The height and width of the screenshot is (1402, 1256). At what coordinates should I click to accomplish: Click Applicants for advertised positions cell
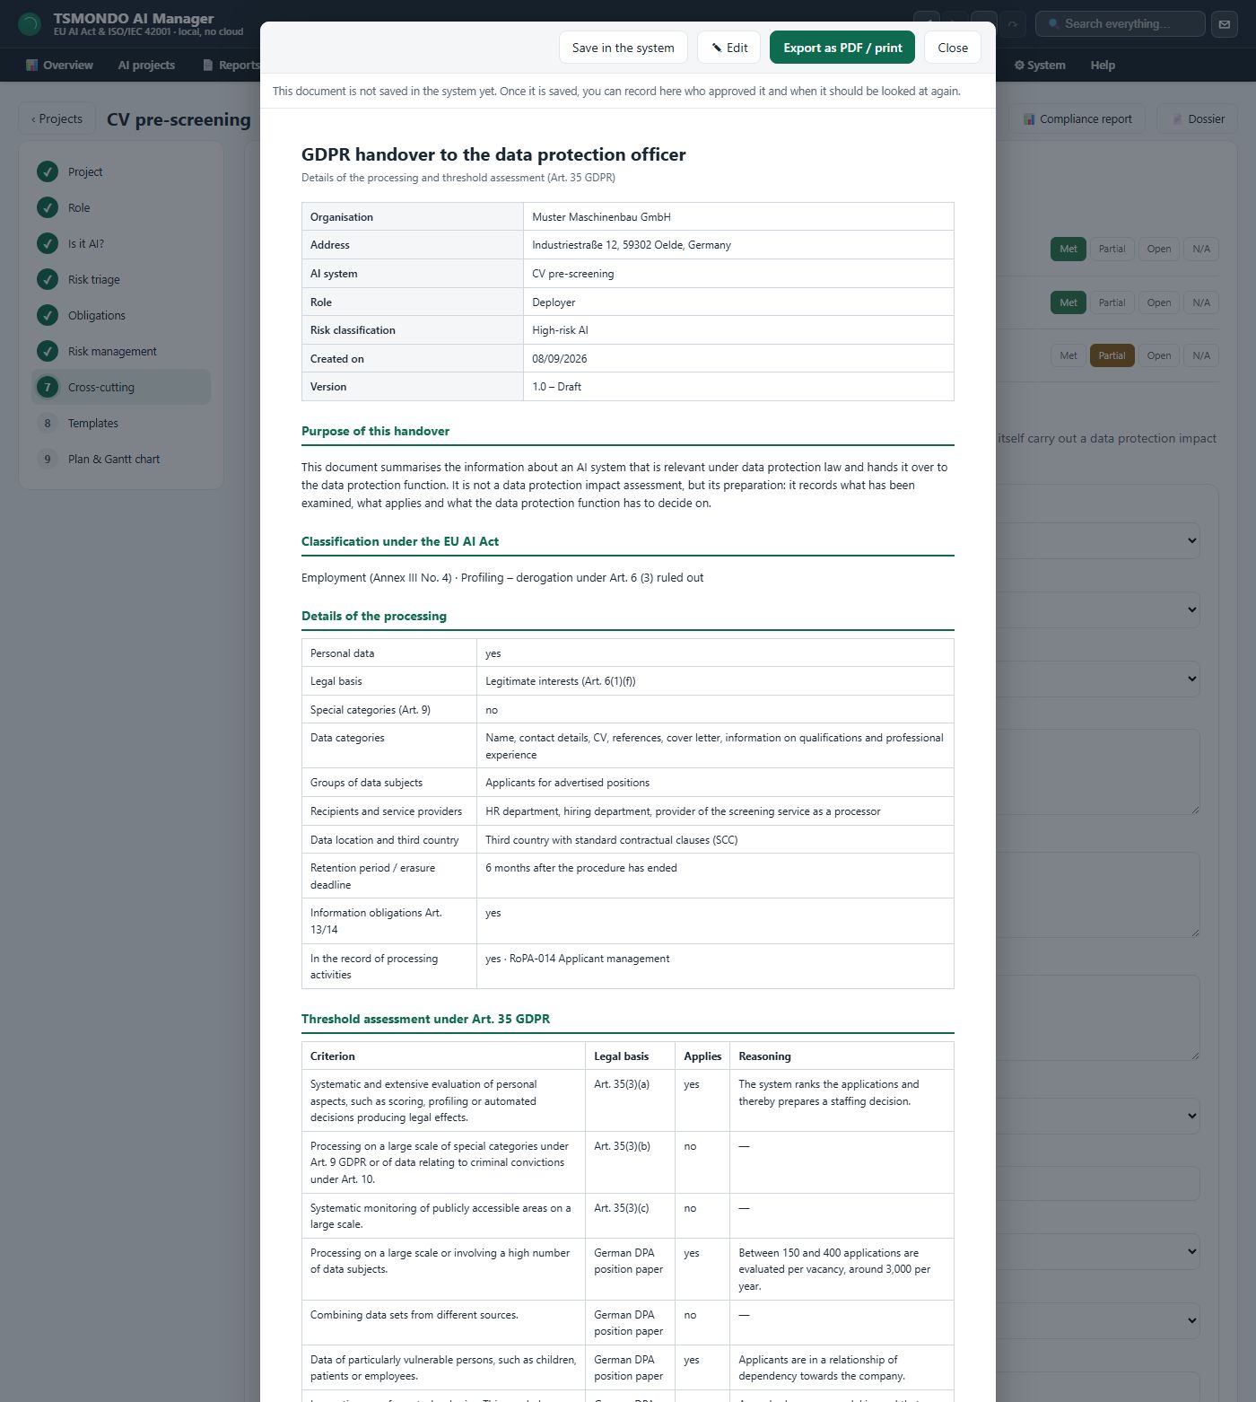coord(715,783)
